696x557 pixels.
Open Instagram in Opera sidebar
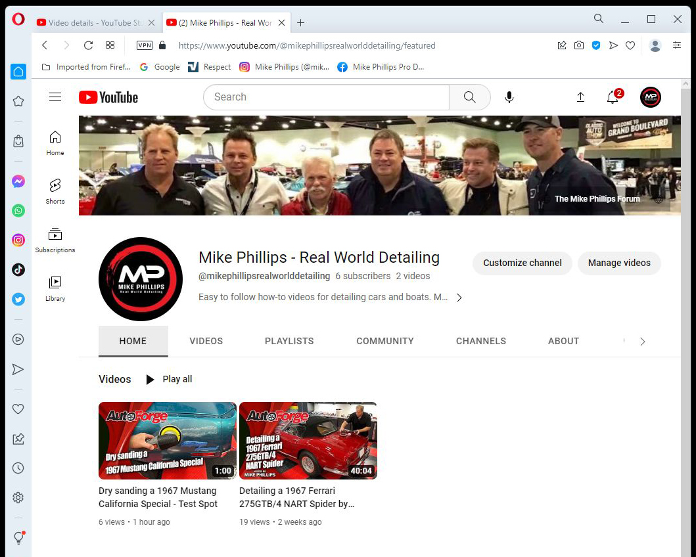[18, 240]
